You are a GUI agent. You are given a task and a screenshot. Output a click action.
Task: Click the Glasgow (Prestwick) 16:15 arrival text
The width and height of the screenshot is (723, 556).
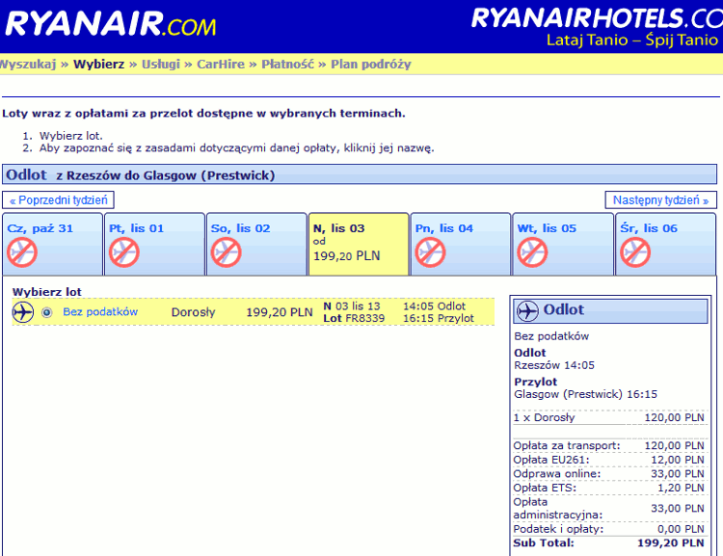pyautogui.click(x=585, y=394)
